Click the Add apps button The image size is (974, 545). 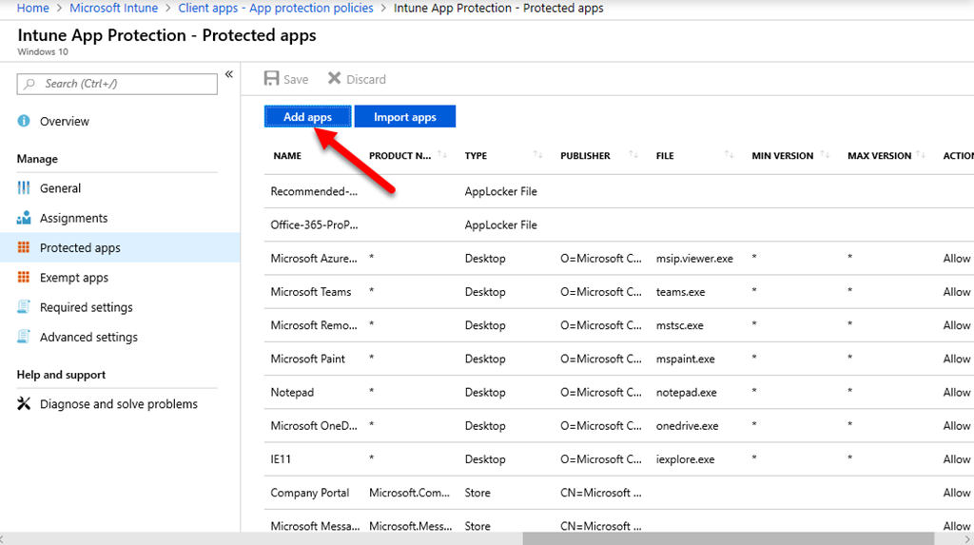[x=307, y=117]
